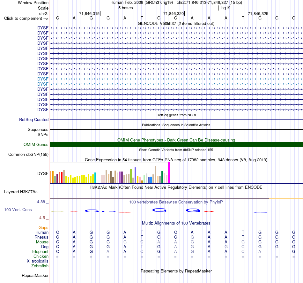Click the 'Mouse' alignment row label
This screenshot has width=303, height=283.
tap(42, 242)
